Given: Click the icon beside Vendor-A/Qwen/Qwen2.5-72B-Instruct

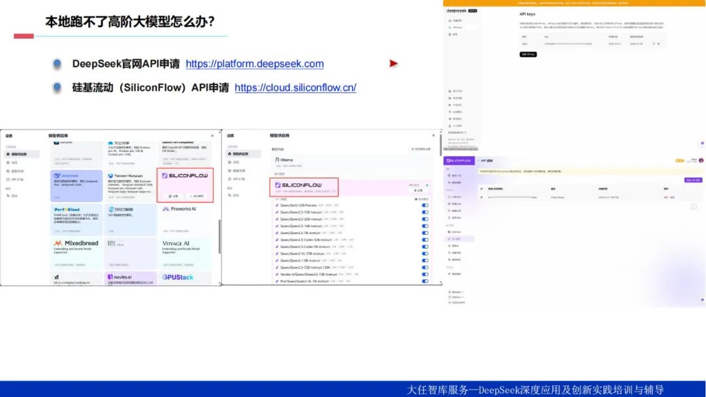Looking at the screenshot, I should click(277, 275).
